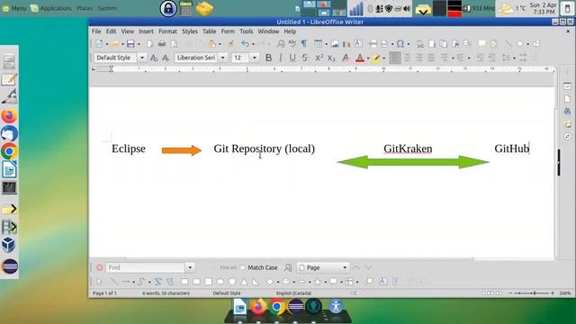Select the Callout shapes tool

[333, 282]
